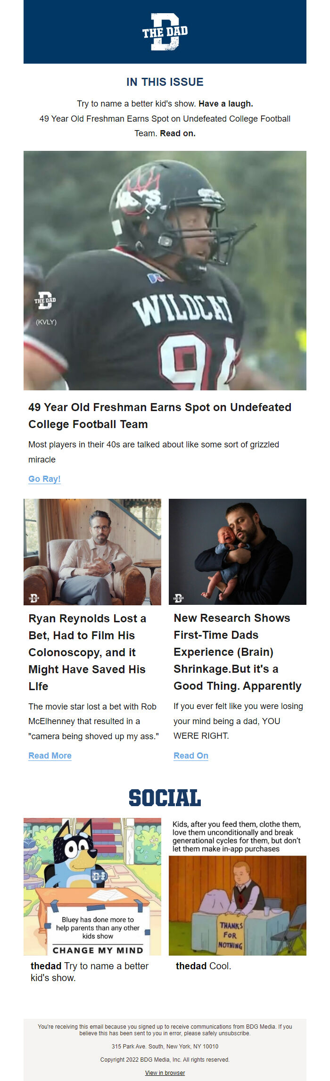
Task: Follow the 'Read on.' link in intro
Action: pos(178,133)
